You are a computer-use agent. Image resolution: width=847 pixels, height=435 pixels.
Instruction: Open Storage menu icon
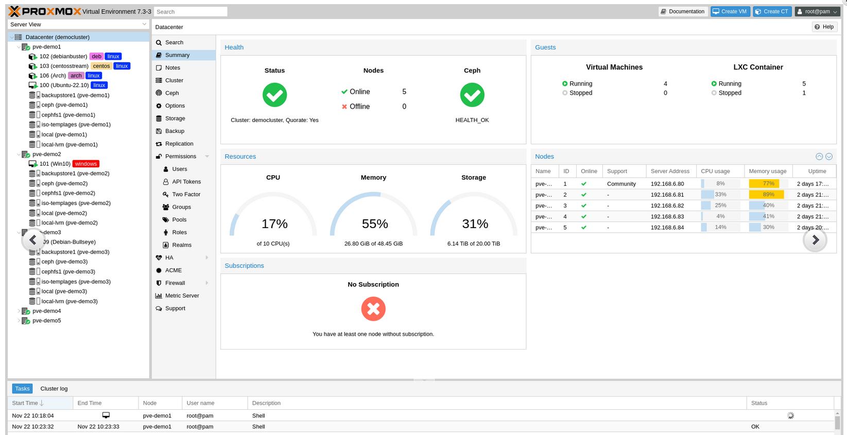159,118
